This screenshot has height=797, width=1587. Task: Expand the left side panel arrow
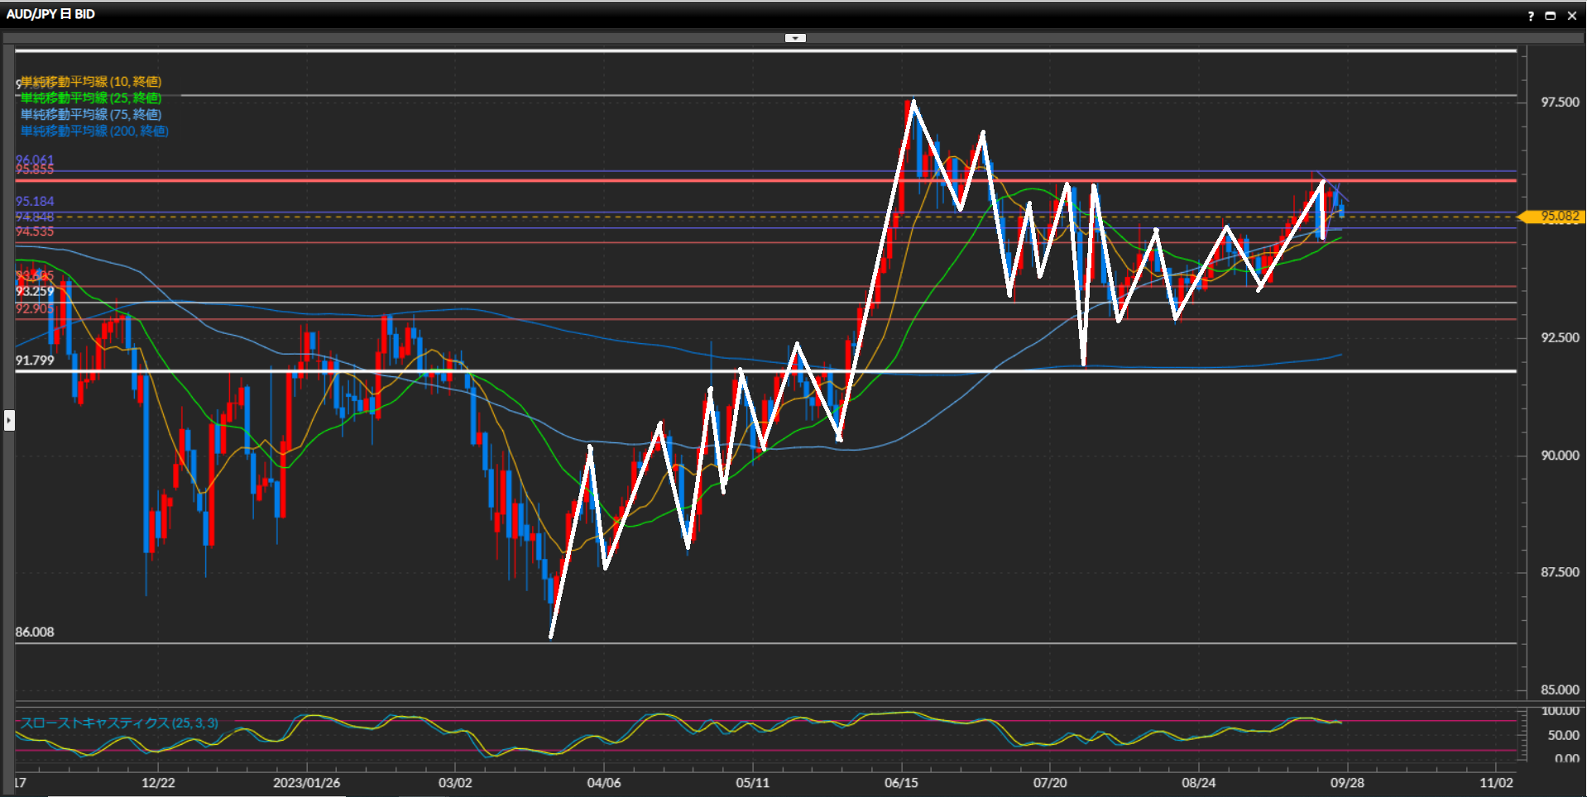pos(9,421)
